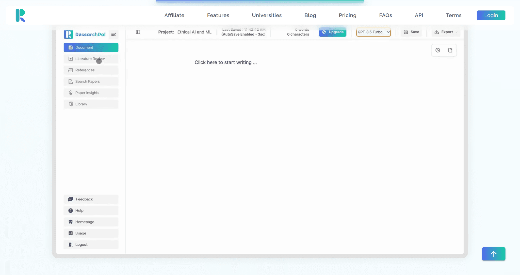
Task: Click the empty editor to start writing
Action: coord(226,62)
